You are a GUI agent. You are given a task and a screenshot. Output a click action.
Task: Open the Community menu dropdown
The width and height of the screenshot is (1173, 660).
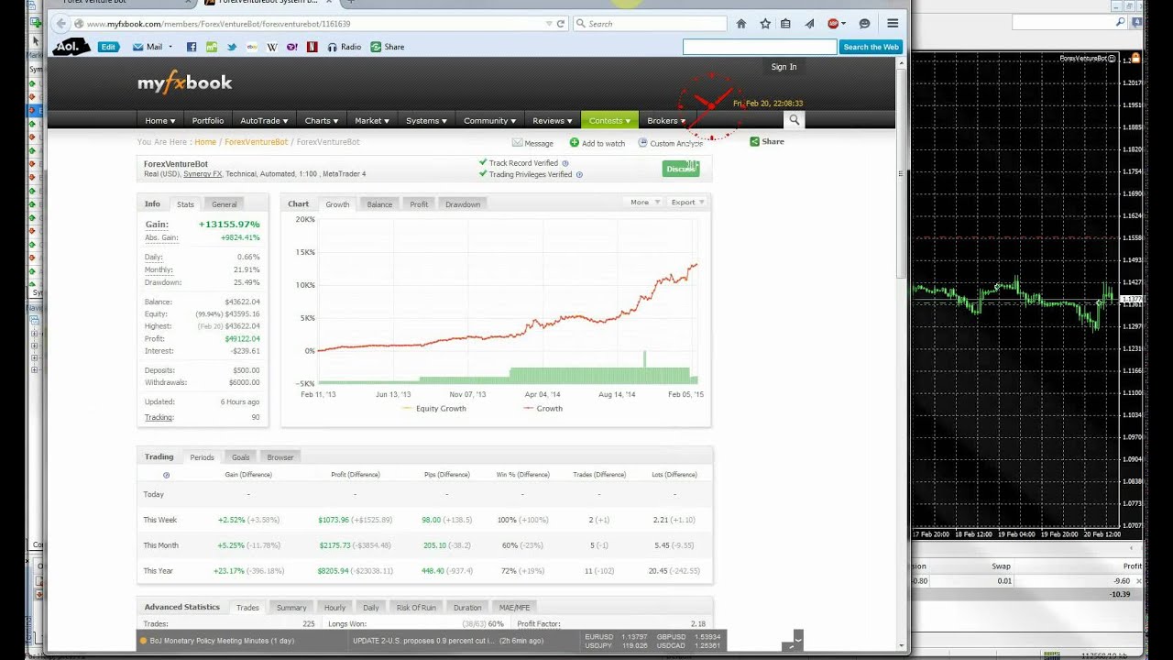(x=489, y=120)
